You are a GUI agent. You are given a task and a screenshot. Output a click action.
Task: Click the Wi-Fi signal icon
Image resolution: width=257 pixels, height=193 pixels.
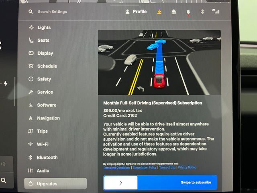point(30,144)
